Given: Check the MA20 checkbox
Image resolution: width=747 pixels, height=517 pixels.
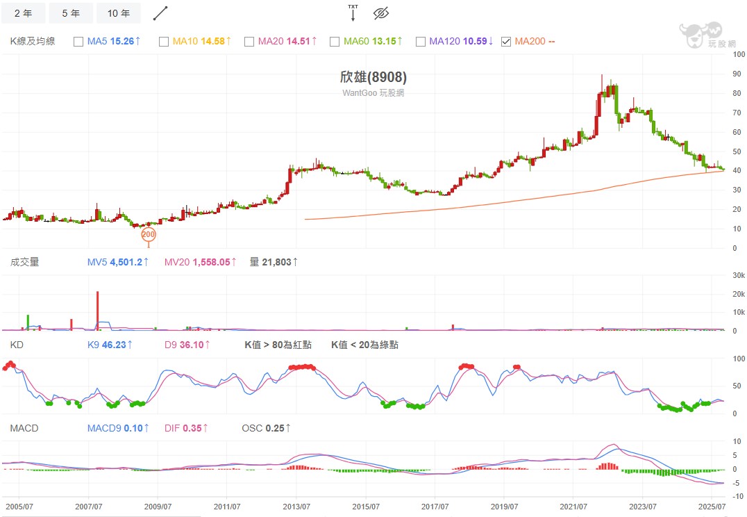Looking at the screenshot, I should point(249,42).
